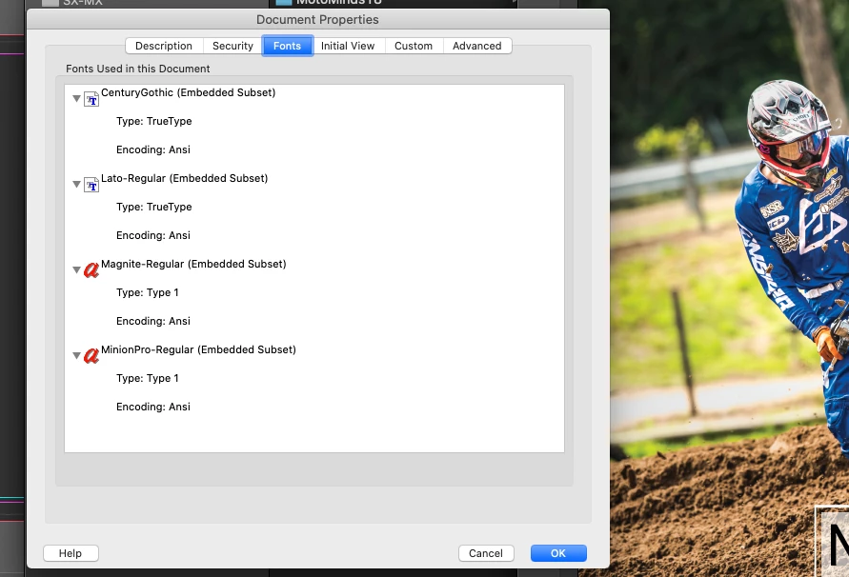Open the Description tab
The image size is (849, 577).
point(164,46)
